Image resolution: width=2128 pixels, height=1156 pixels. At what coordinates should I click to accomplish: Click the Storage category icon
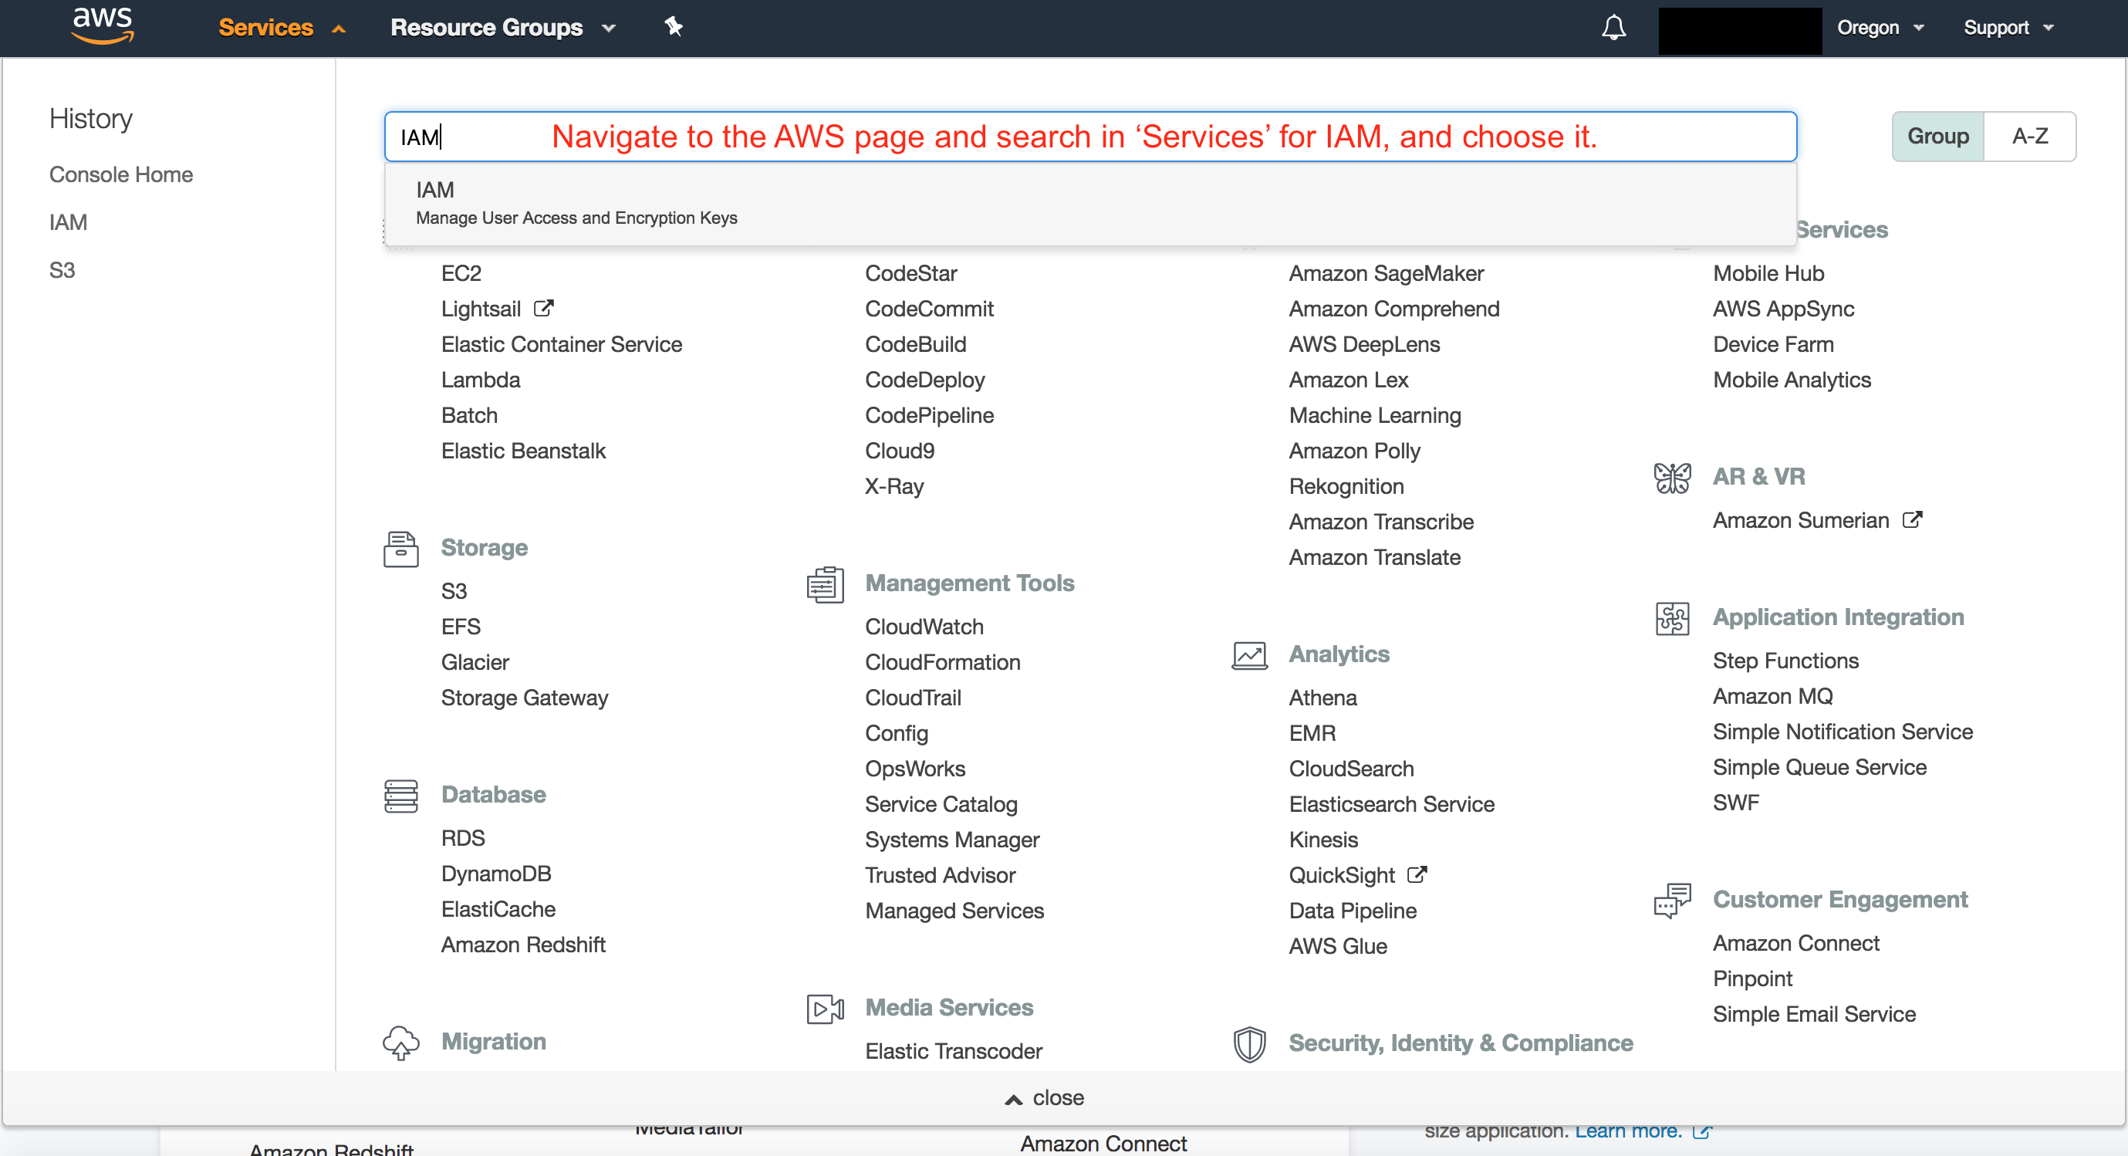point(400,549)
